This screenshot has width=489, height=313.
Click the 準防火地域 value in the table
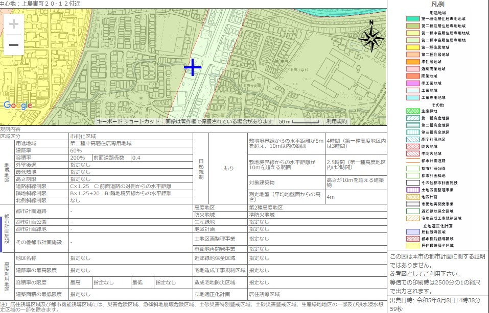(x=260, y=215)
